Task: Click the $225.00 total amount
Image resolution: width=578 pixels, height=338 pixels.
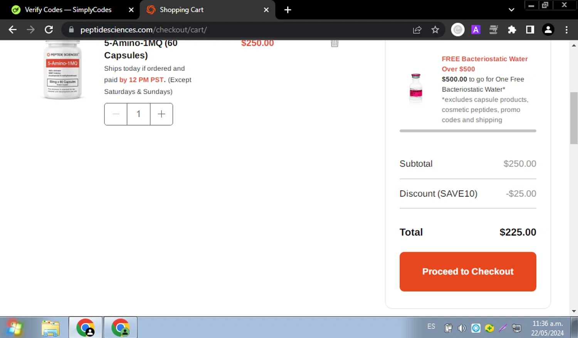Action: tap(518, 232)
